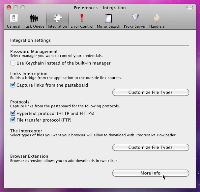Click the Password Management heading
Image resolution: width=200 pixels, height=192 pixels.
(34, 51)
